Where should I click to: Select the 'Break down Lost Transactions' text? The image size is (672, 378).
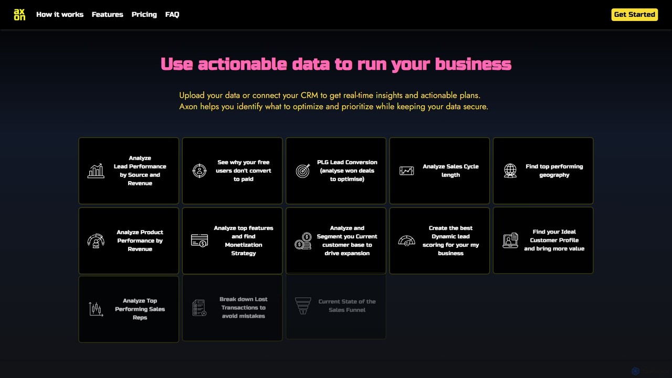coord(244,308)
